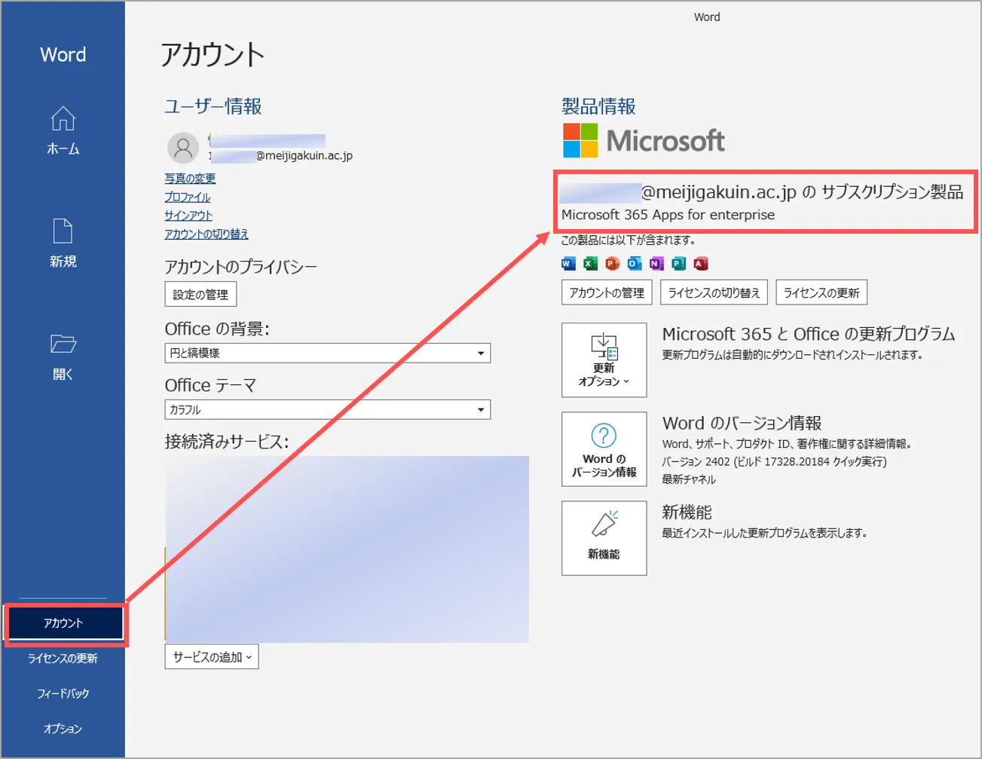Image resolution: width=982 pixels, height=759 pixels.
Task: Open the Word のバージョン情報 button
Action: (604, 449)
